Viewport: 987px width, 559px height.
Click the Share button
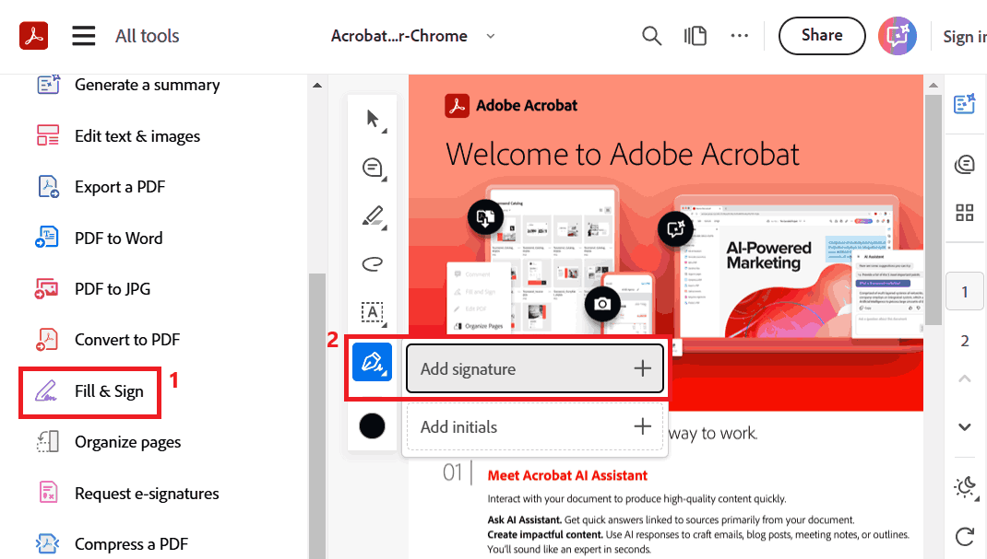pyautogui.click(x=821, y=35)
